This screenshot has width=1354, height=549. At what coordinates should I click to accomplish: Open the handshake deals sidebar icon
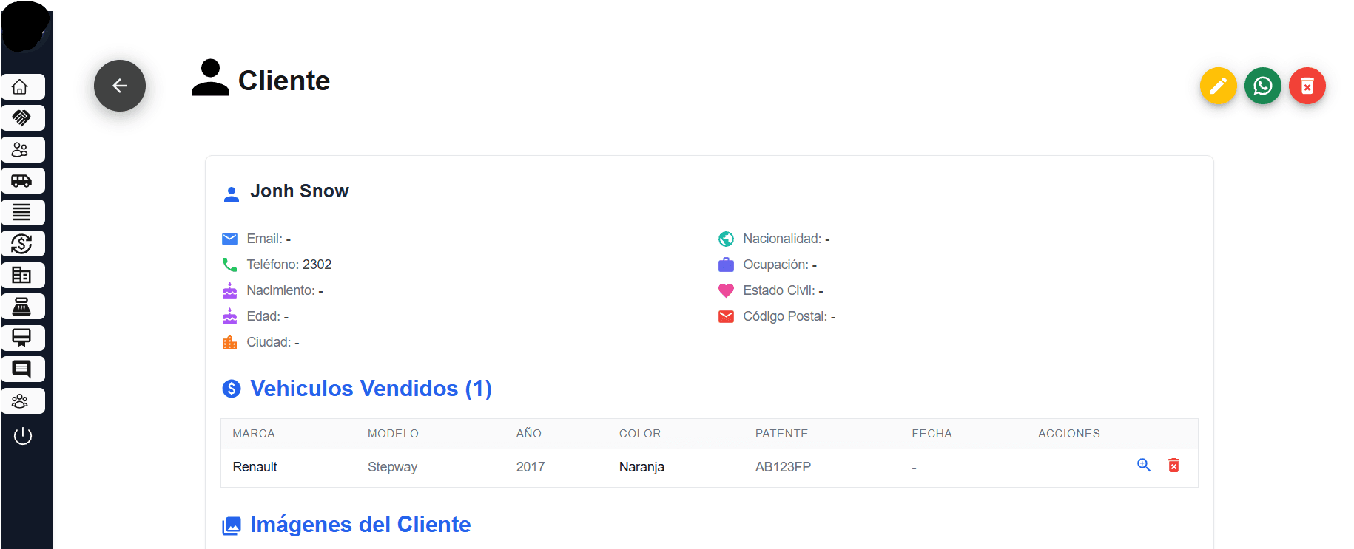23,118
